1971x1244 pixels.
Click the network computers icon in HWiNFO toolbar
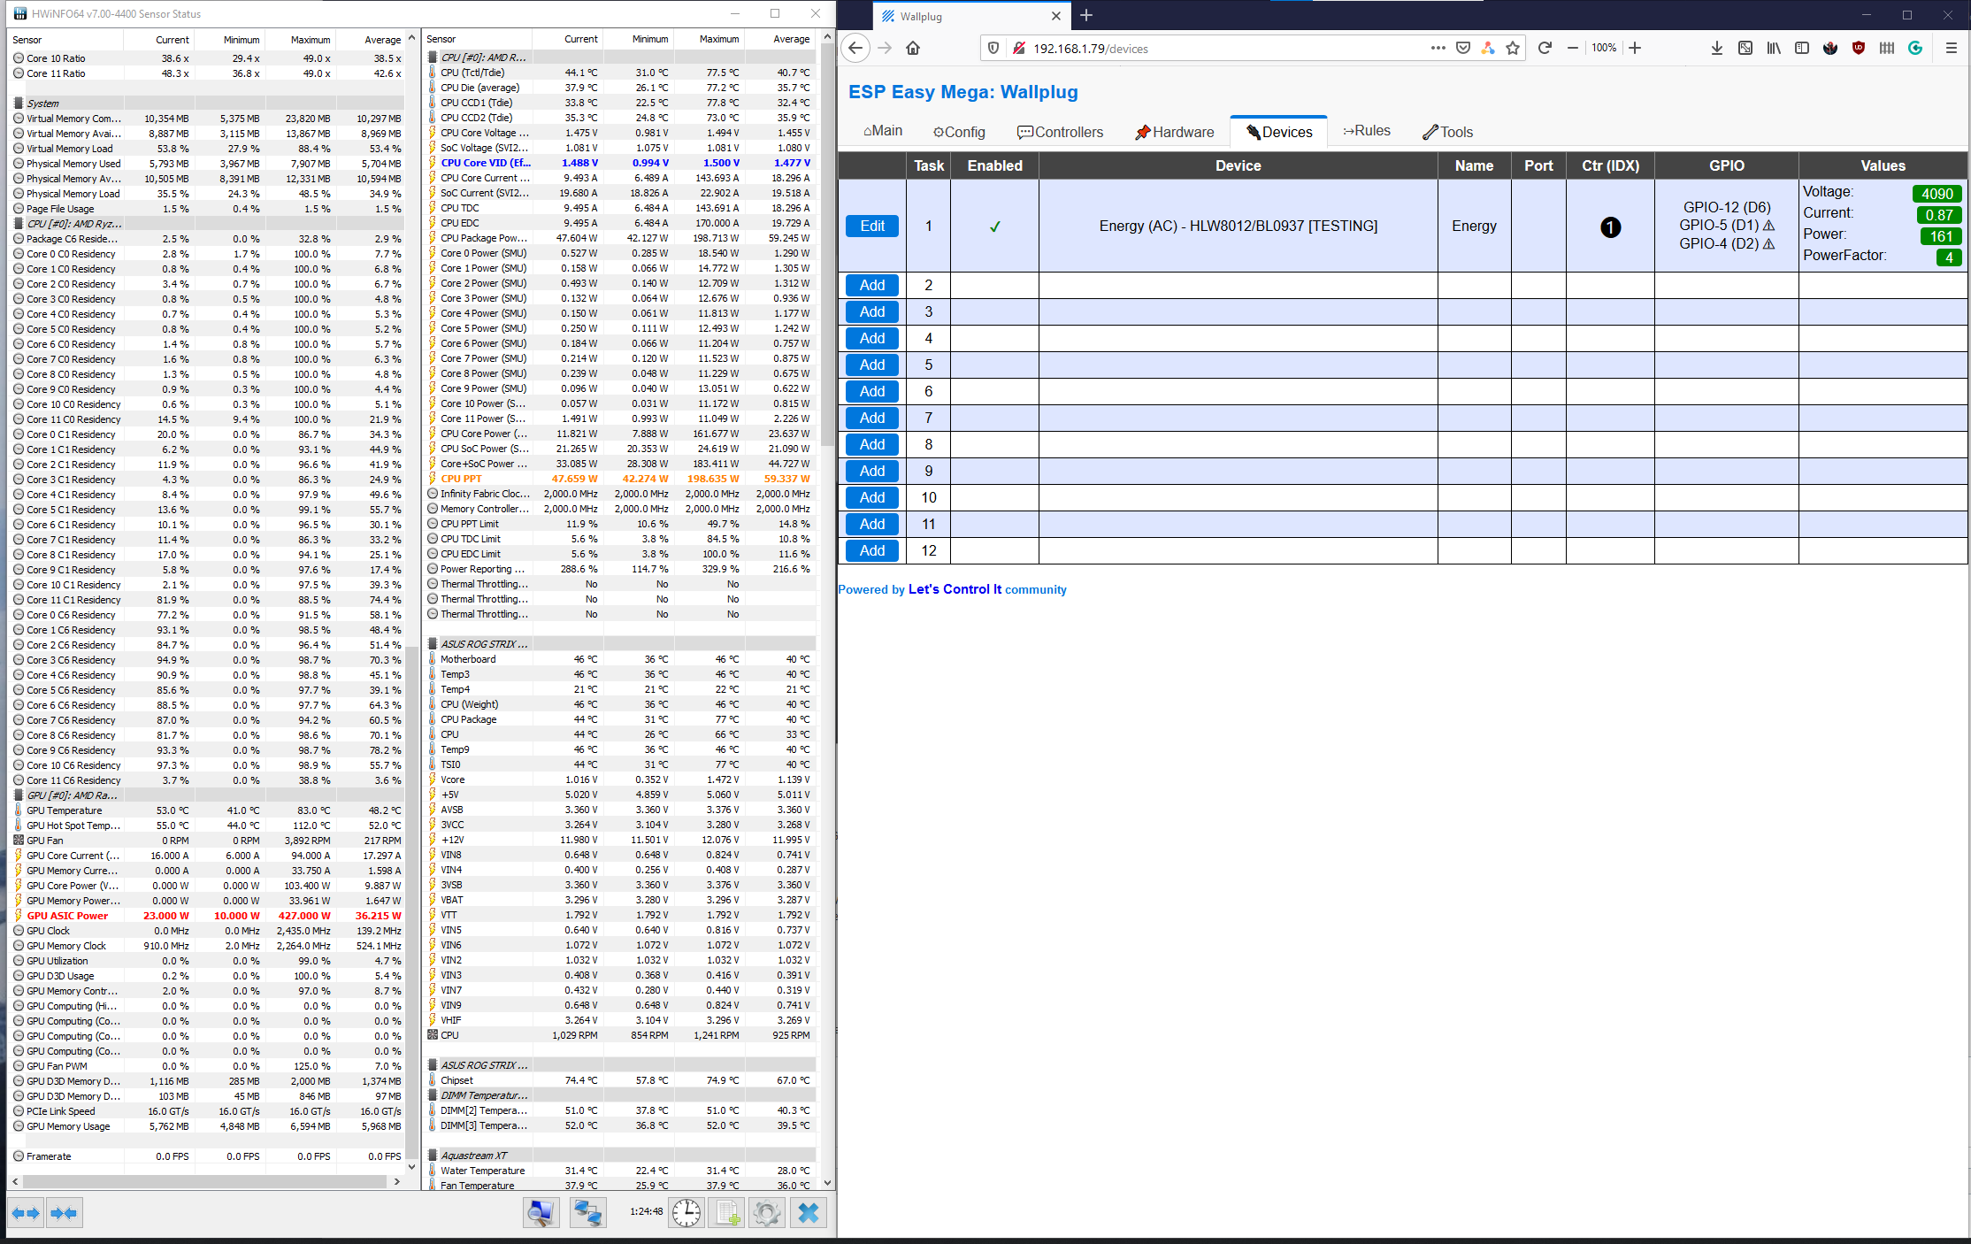(587, 1212)
